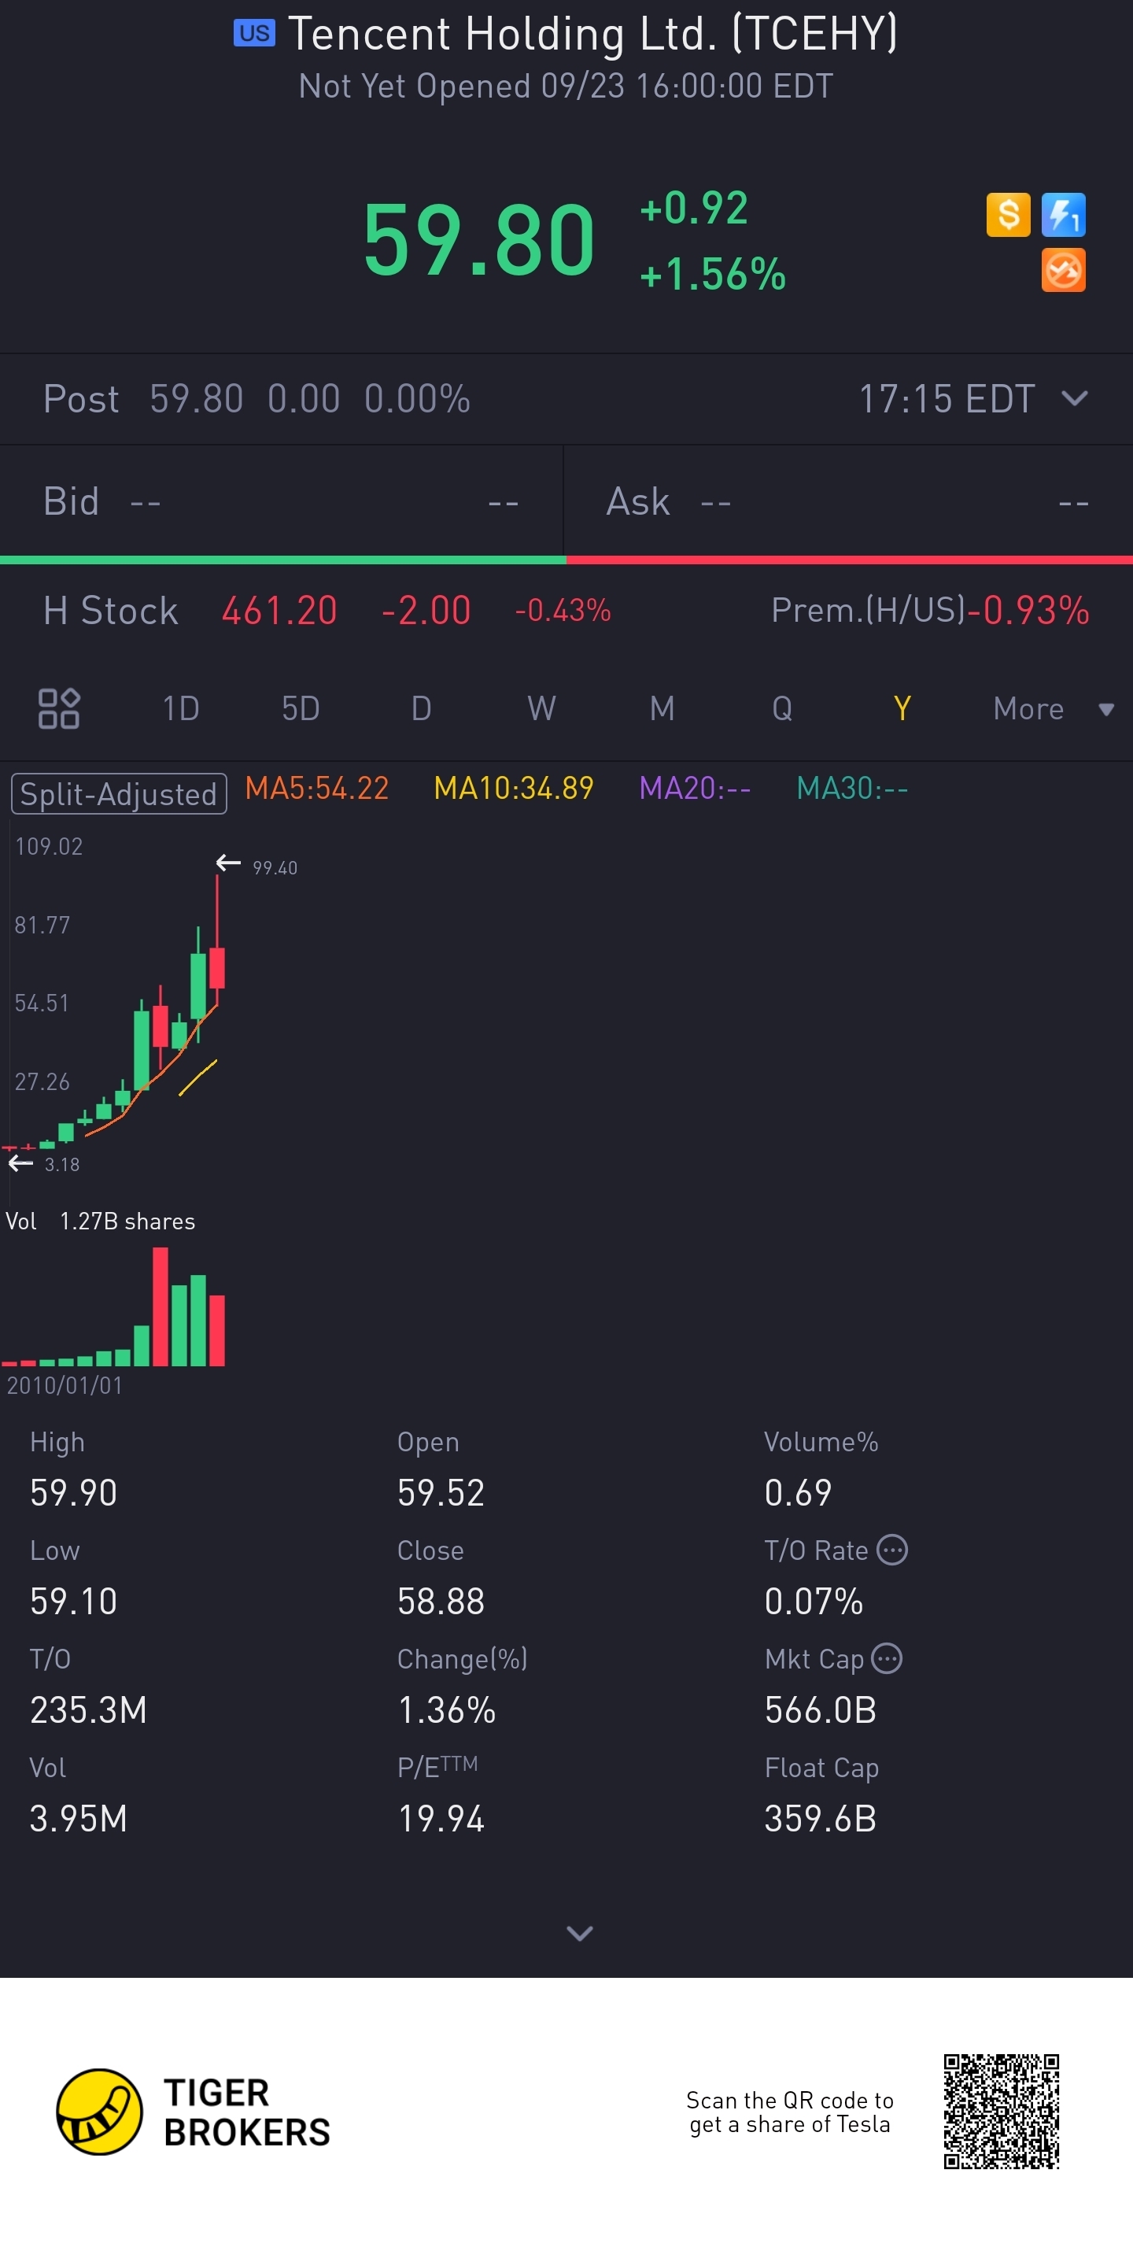The width and height of the screenshot is (1133, 2247).
Task: Tap the Ask quote cell
Action: click(x=848, y=501)
